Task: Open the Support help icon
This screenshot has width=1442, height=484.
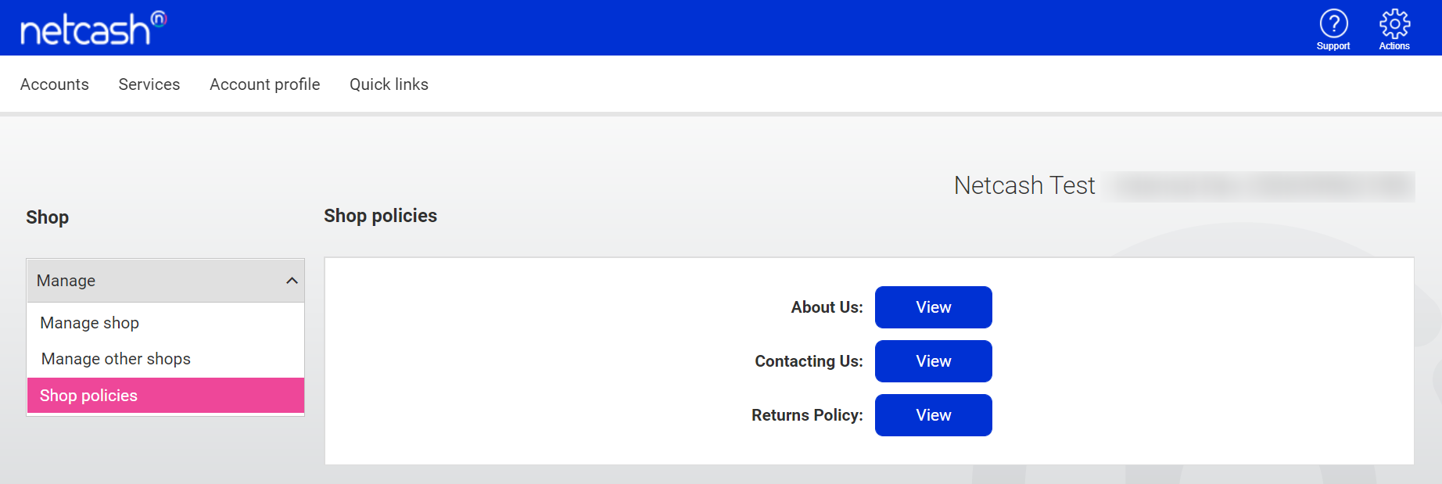Action: [1333, 23]
